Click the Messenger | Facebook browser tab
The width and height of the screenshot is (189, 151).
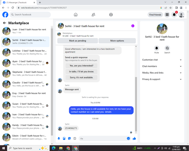(x=19, y=3)
